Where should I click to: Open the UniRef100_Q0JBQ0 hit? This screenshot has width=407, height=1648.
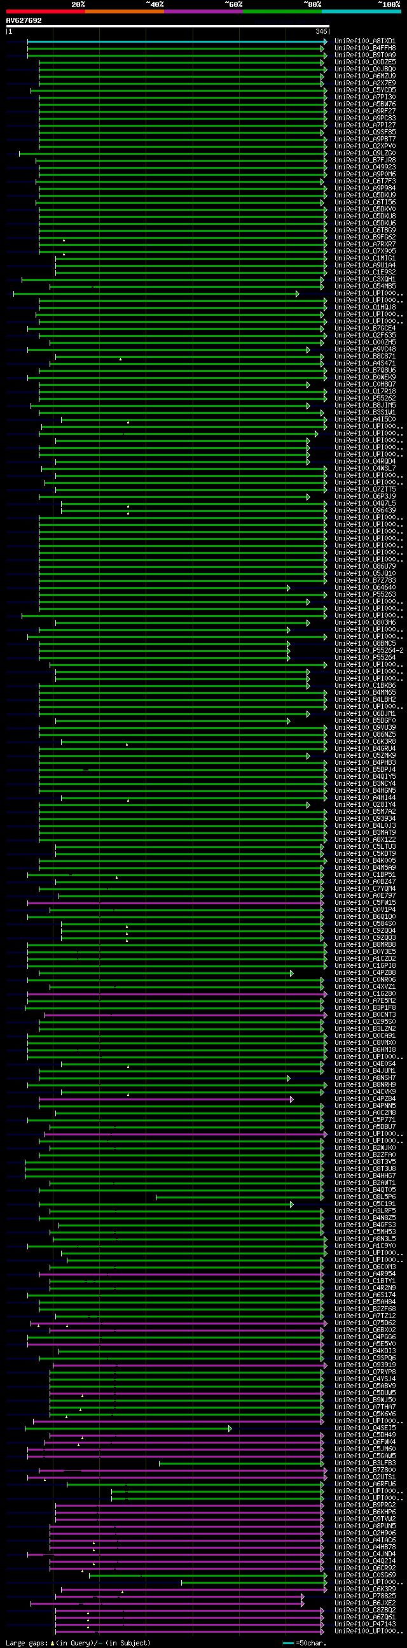point(365,70)
